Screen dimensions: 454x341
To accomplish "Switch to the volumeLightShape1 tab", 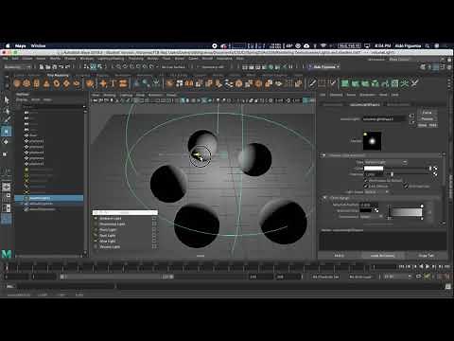I will [365, 104].
